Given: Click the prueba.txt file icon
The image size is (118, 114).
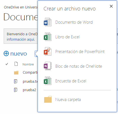Looking at the screenshot, I should tap(15, 81).
